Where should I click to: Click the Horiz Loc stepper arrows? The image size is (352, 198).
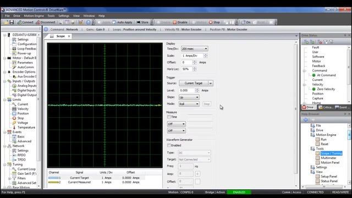click(x=195, y=69)
